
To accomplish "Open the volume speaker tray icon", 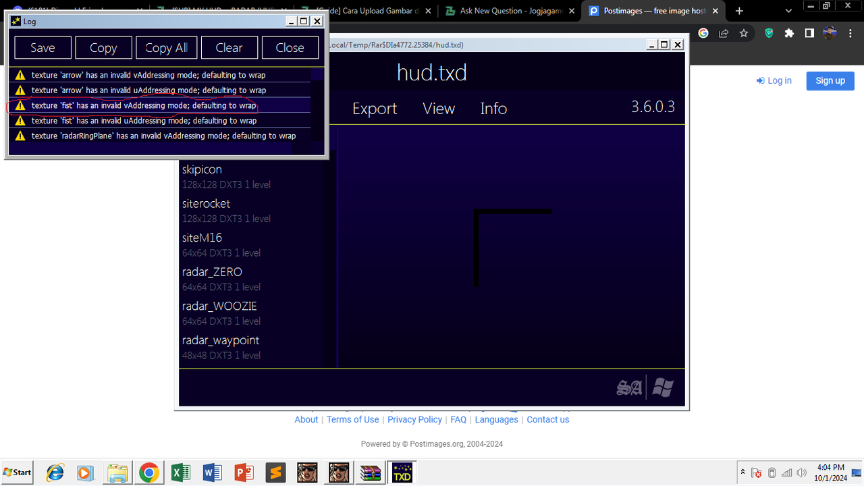I will pos(801,473).
